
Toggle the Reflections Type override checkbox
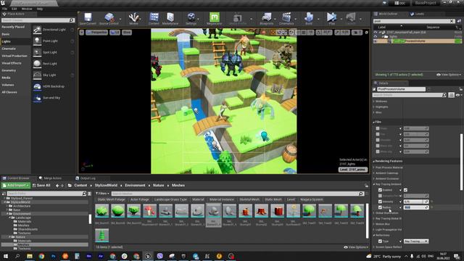[380, 241]
